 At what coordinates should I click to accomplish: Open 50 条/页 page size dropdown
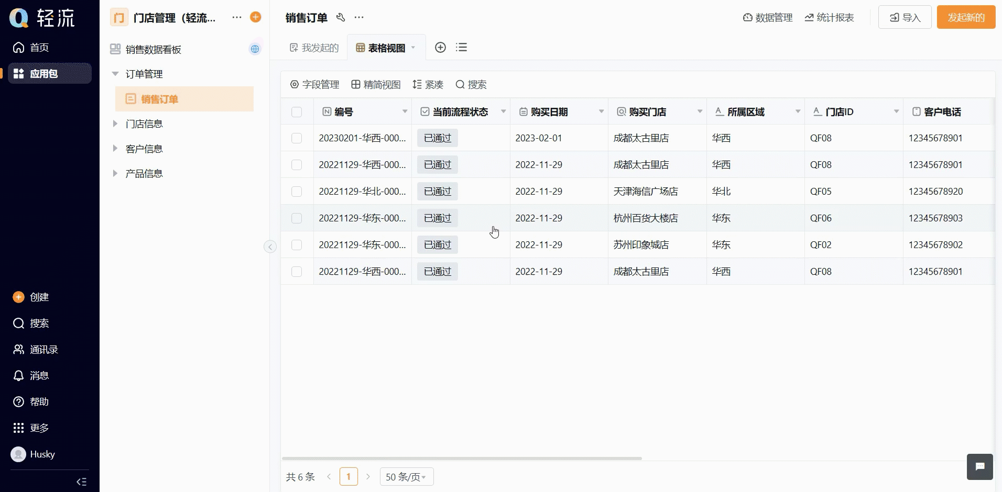coord(407,477)
